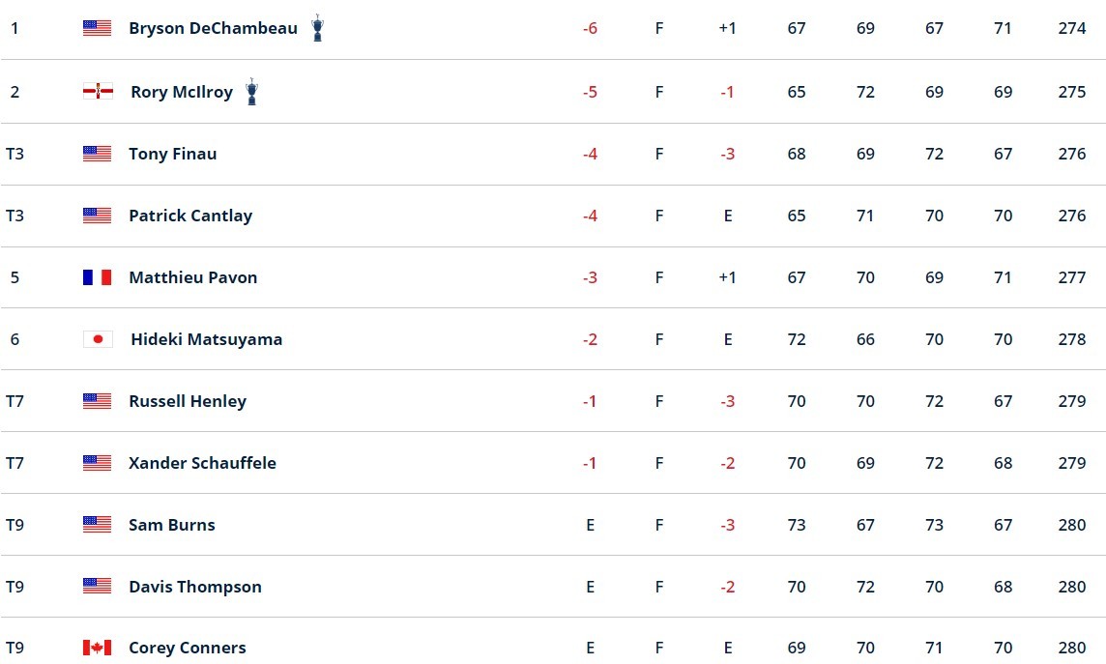This screenshot has height=664, width=1106.
Task: Click Hideki Matsuyama's round two score 66
Action: [865, 339]
